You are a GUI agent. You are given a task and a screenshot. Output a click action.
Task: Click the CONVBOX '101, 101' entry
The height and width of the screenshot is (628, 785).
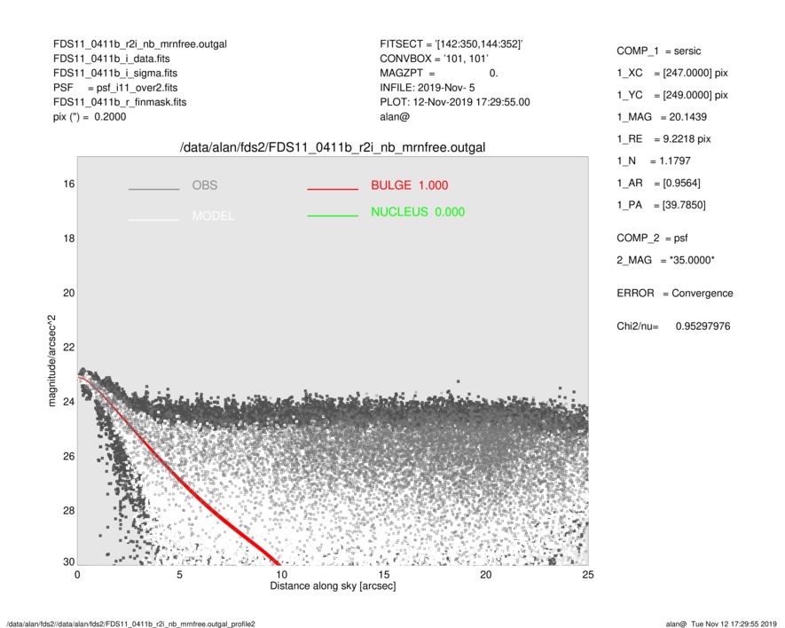click(434, 59)
